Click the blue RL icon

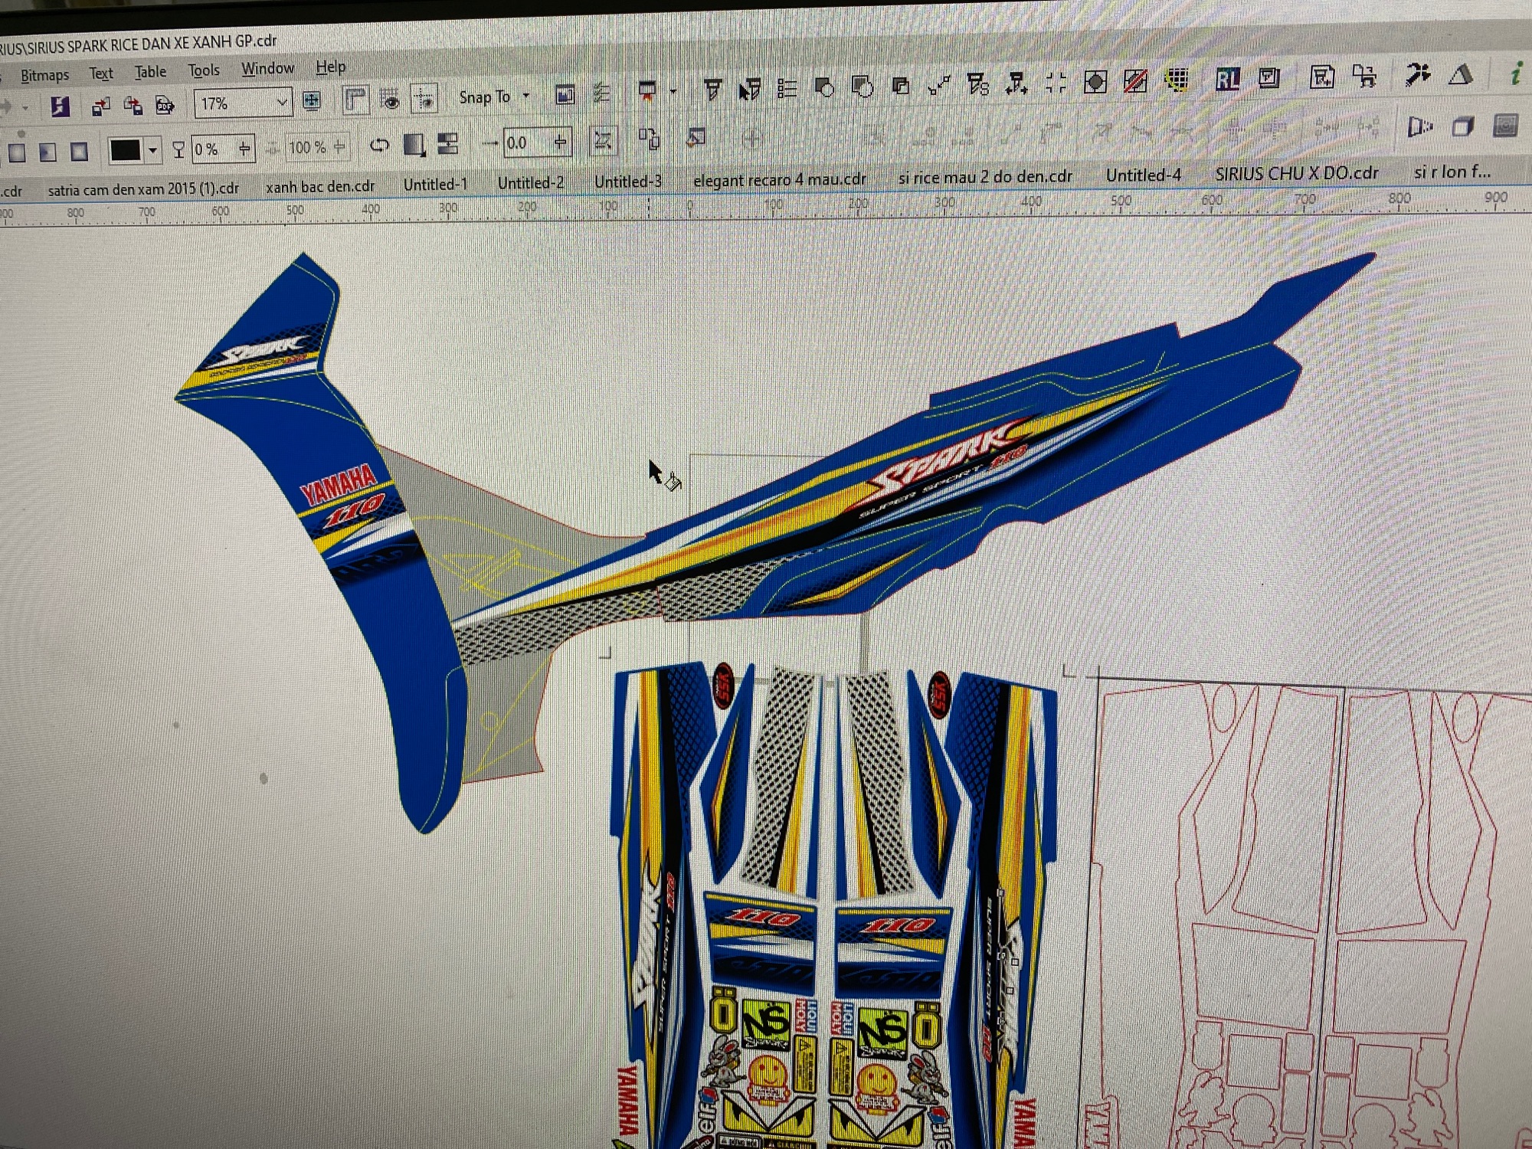click(1227, 78)
